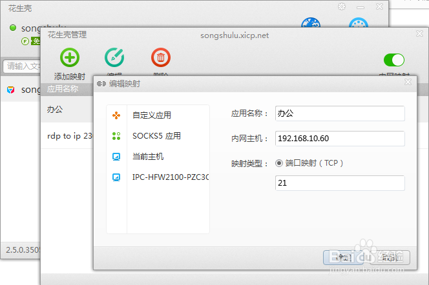Click the green Add Mapping (添加映射) icon
Image resolution: width=429 pixels, height=285 pixels.
[70, 57]
